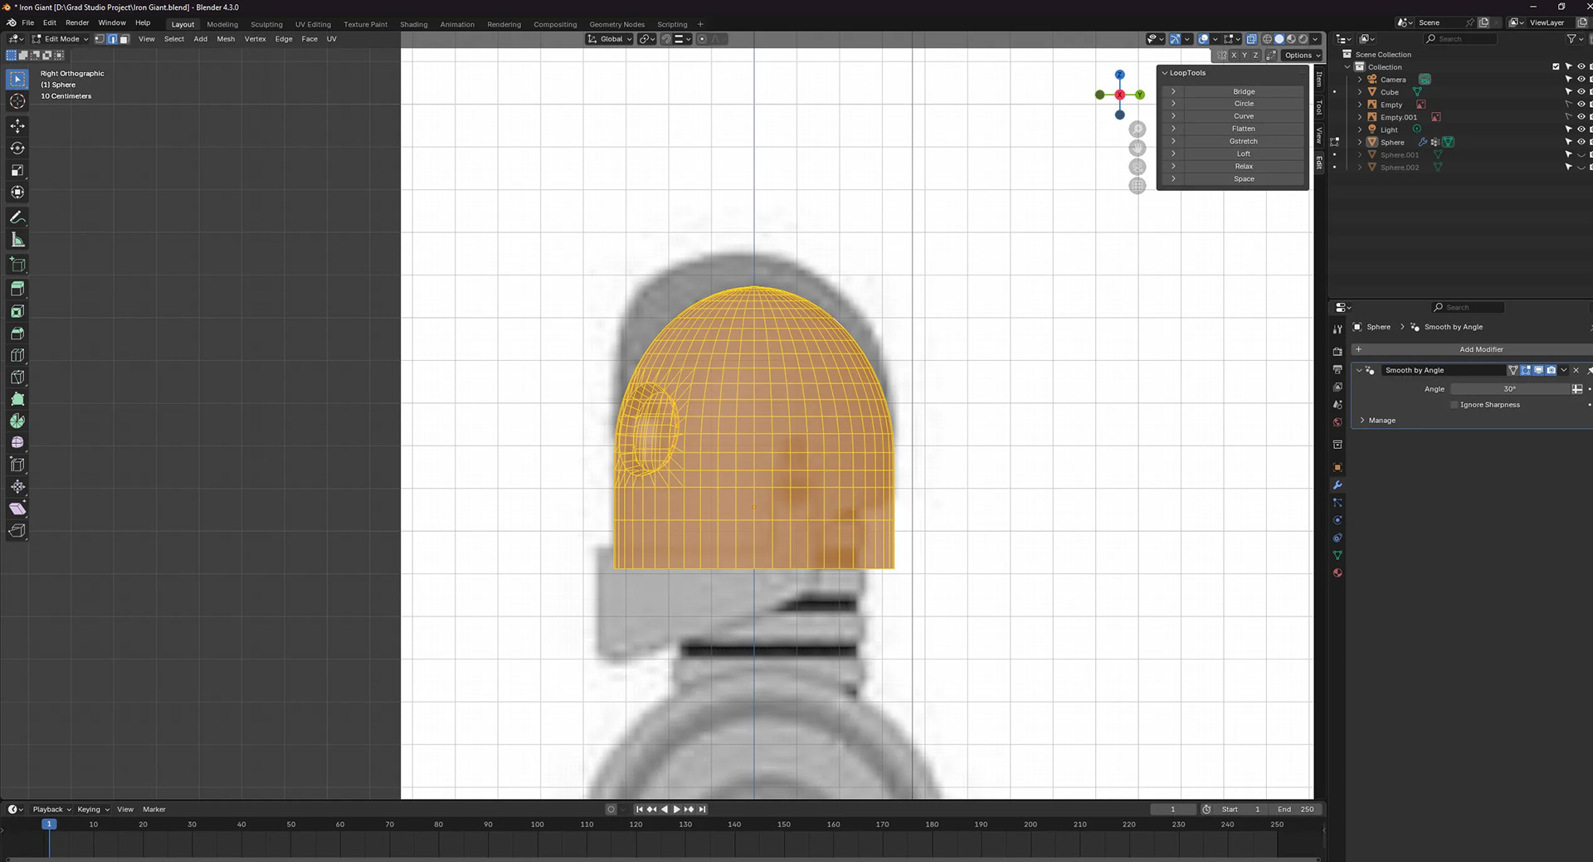Toggle Ignore Sharpness checkbox
Image resolution: width=1593 pixels, height=862 pixels.
coord(1454,405)
